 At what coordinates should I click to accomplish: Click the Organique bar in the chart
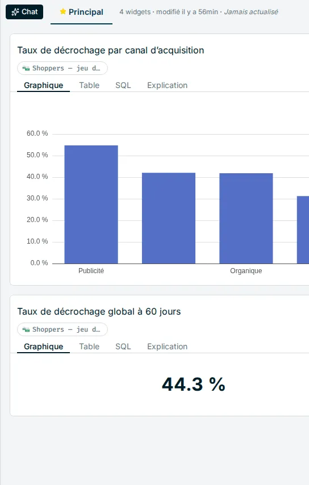click(246, 219)
